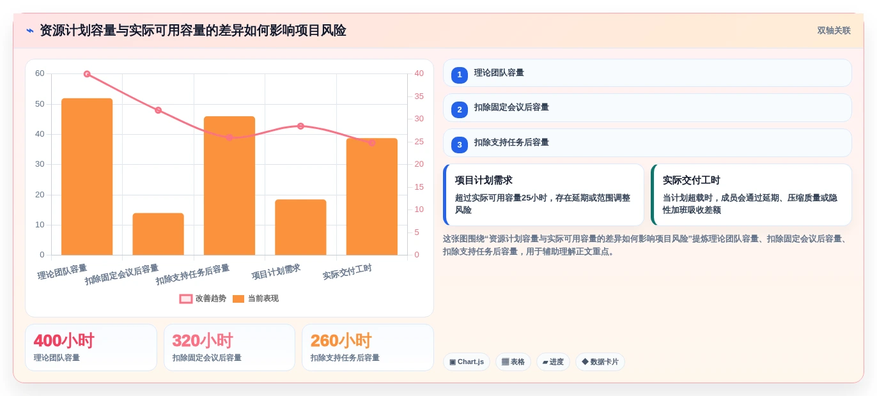Click the 表格 tag
The width and height of the screenshot is (877, 396).
[x=513, y=362]
